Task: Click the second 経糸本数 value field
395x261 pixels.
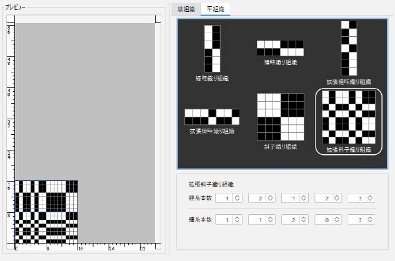Action: [x=257, y=198]
